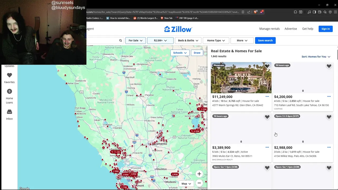338x190 pixels.
Task: Open the Beds & Baths filter dropdown
Action: [188, 40]
